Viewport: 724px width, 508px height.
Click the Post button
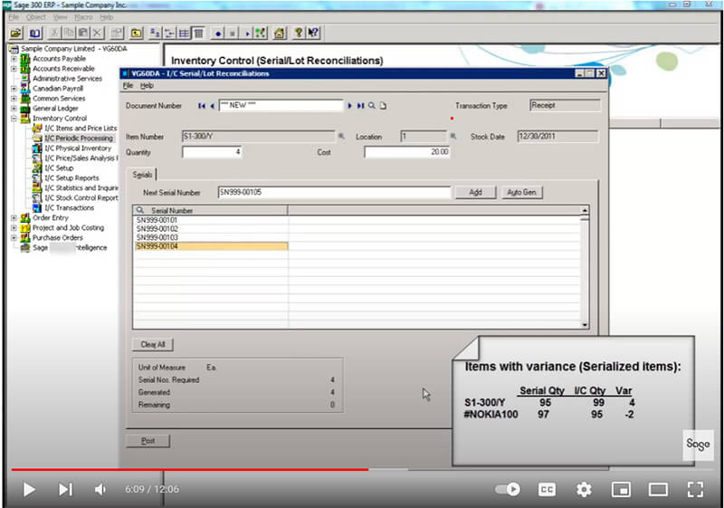click(148, 441)
